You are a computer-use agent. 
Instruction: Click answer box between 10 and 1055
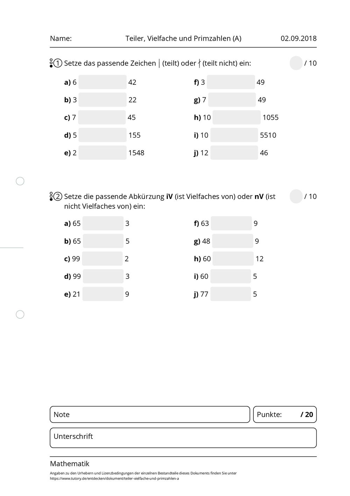[236, 117]
